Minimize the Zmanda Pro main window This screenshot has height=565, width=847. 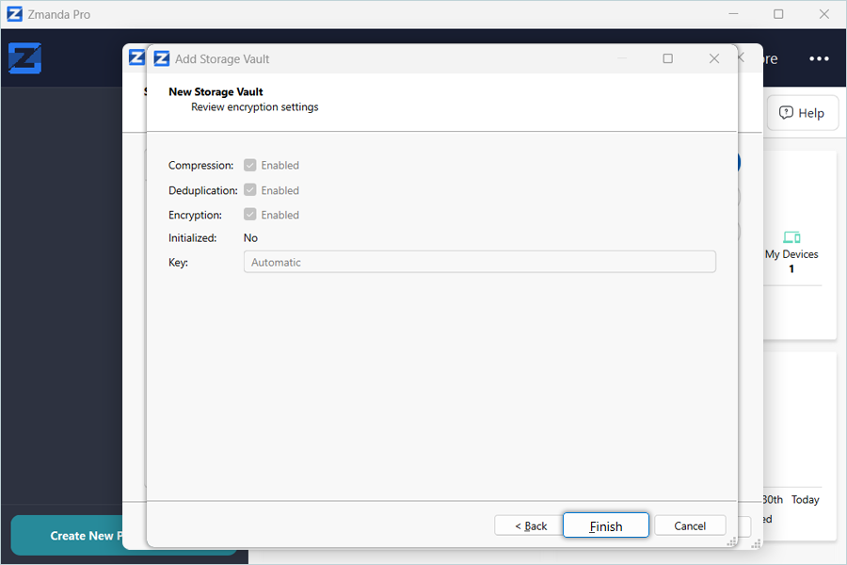pos(736,14)
